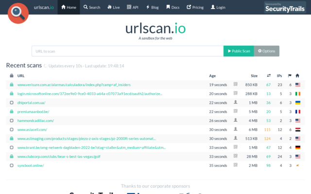Click the IPs column header
Image resolution: width=311 pixels, height=194 pixels.
[x=279, y=76]
